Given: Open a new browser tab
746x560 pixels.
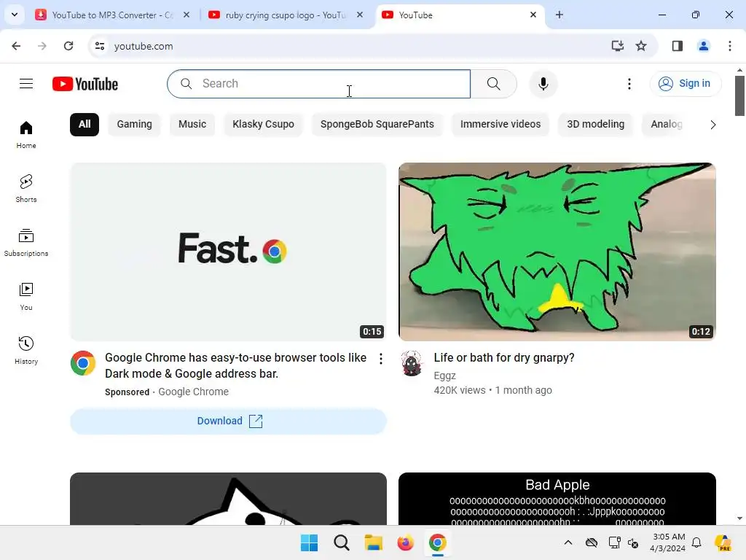Looking at the screenshot, I should click(x=559, y=15).
